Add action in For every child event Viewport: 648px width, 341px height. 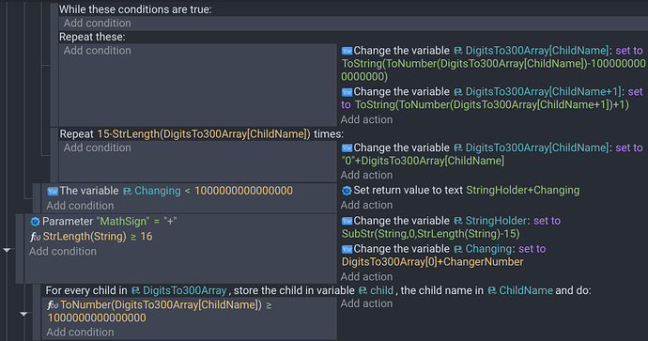pos(366,303)
